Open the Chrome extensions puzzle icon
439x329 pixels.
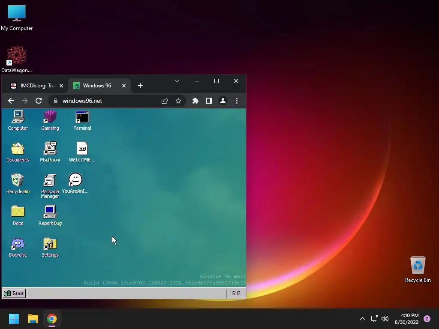pyautogui.click(x=195, y=101)
